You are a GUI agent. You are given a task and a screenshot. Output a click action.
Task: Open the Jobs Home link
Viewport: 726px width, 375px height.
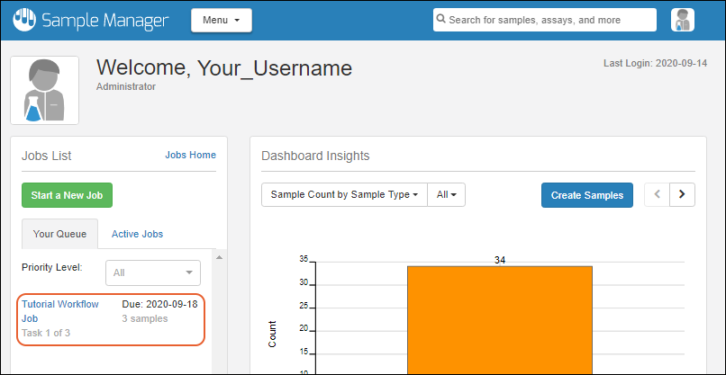tap(190, 155)
